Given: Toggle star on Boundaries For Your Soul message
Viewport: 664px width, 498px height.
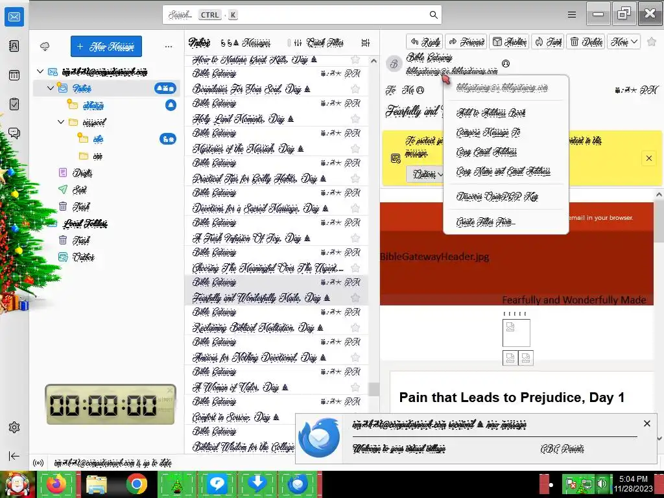Looking at the screenshot, I should click(x=355, y=89).
